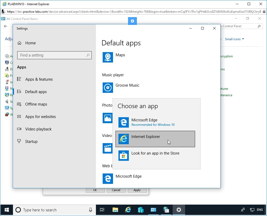Change the default Maps app
267x216 pixels.
click(x=114, y=57)
